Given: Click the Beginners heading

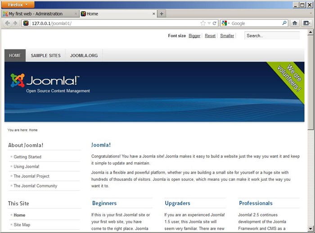Looking at the screenshot, I should click(104, 203).
